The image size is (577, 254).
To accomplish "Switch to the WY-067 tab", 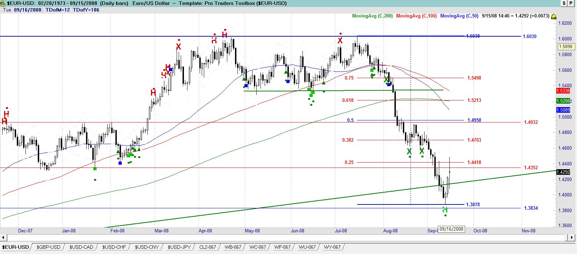I will (x=332, y=247).
